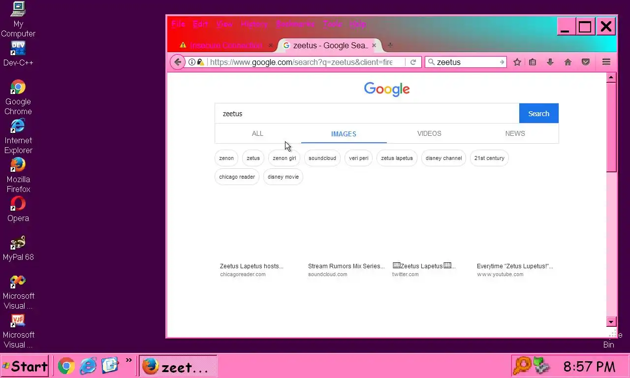Open the Microsoft Visual J# desktop shortcut
The width and height of the screenshot is (630, 378).
pyautogui.click(x=18, y=331)
